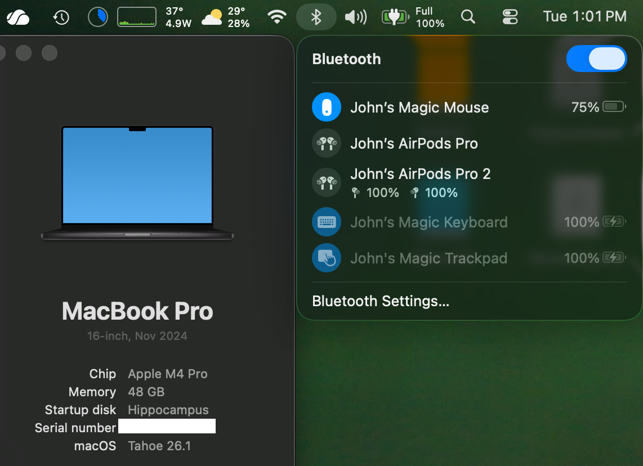Screen dimensions: 643x466
Task: Open the Tue 1:01 PM clock
Action: tap(585, 16)
